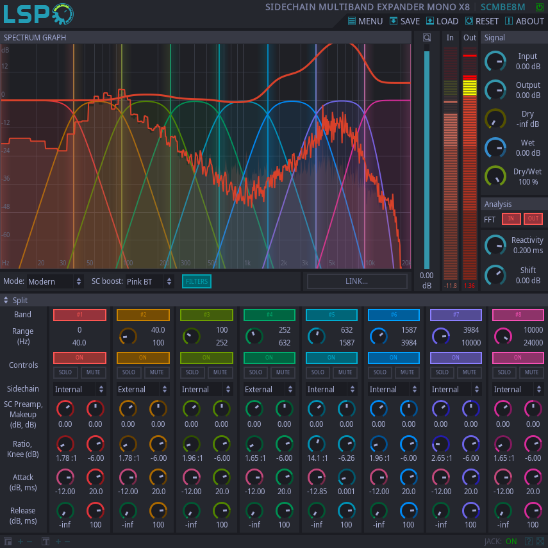Image resolution: width=548 pixels, height=548 pixels.
Task: Click the LINK... button
Action: (x=357, y=281)
